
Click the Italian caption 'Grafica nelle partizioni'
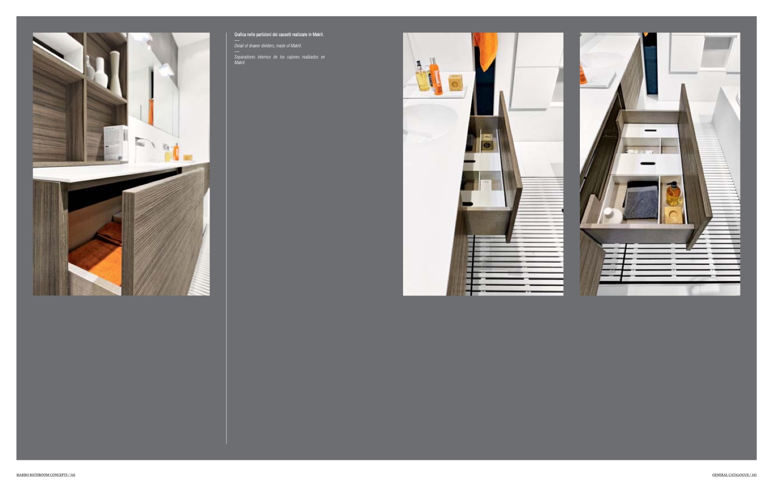279,35
